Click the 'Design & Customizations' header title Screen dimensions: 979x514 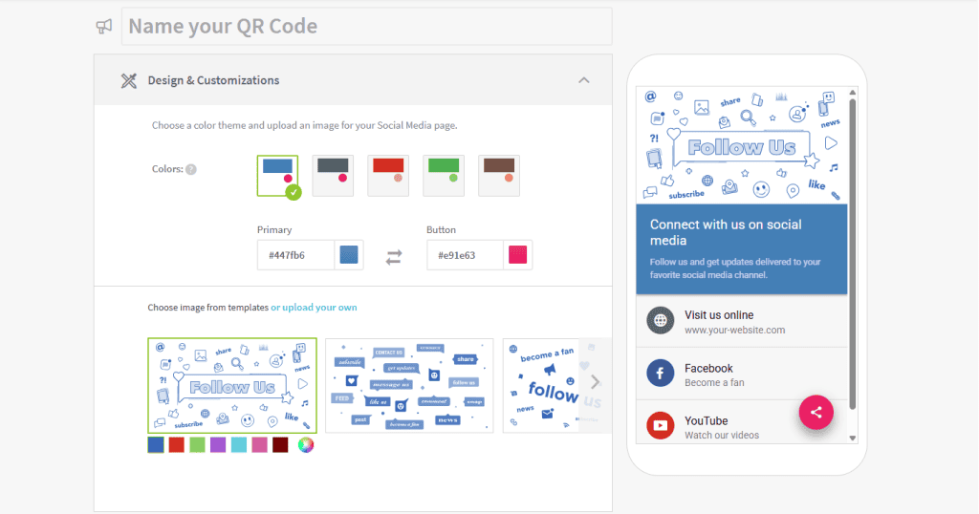[x=213, y=80]
